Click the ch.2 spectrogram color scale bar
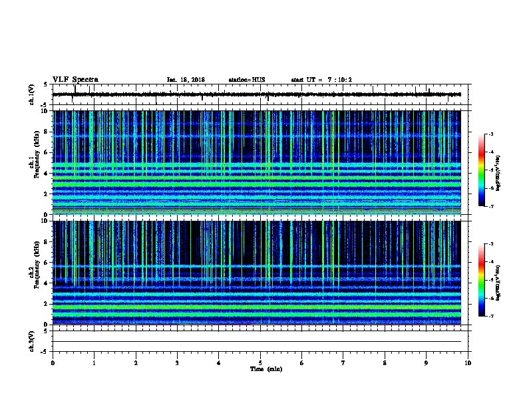Image resolution: width=527 pixels, height=407 pixels. click(481, 280)
